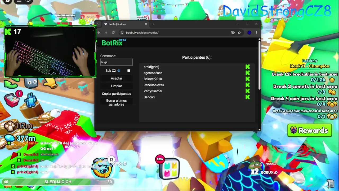Click the Roblox logo icon
Viewport: 339px width, 191px height.
(x=8, y=1)
